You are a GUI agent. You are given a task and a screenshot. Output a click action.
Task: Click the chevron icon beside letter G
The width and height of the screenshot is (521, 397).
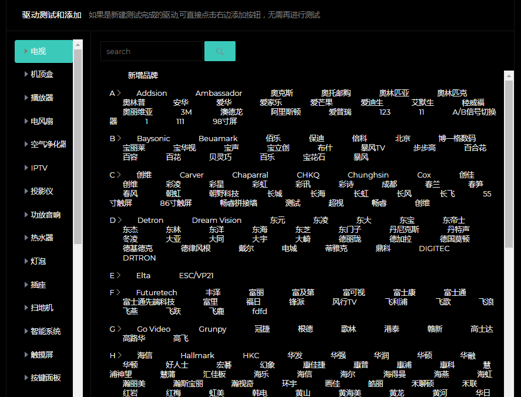click(x=119, y=329)
